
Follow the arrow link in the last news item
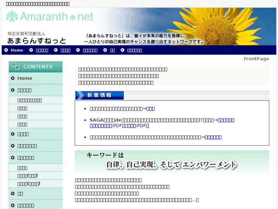211,137
